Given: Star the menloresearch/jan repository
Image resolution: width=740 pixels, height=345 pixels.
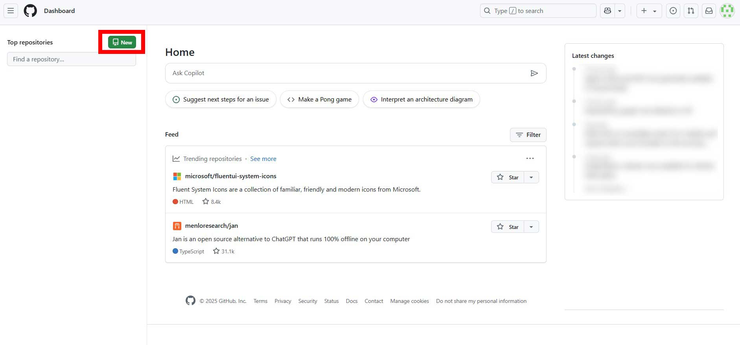Looking at the screenshot, I should tap(508, 227).
